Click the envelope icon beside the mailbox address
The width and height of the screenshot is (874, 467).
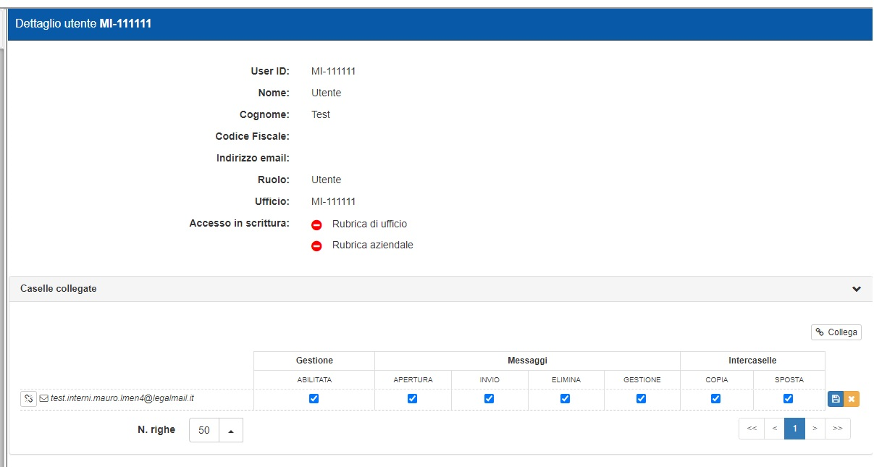[x=44, y=398]
